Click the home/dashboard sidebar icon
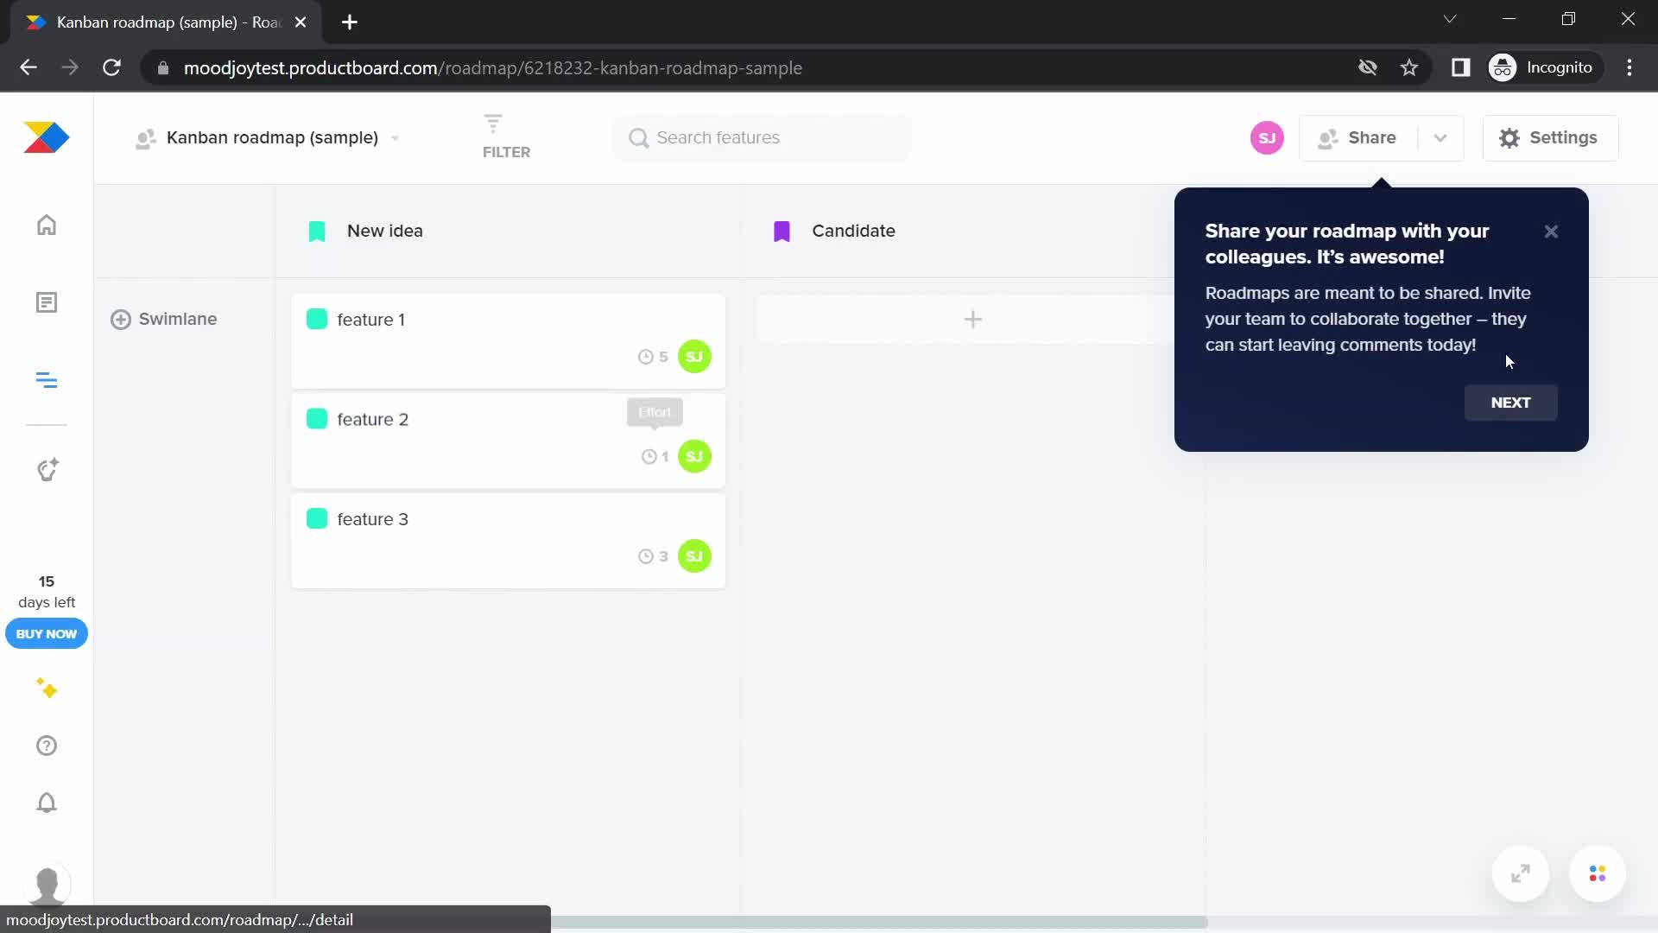Image resolution: width=1658 pixels, height=933 pixels. [47, 225]
